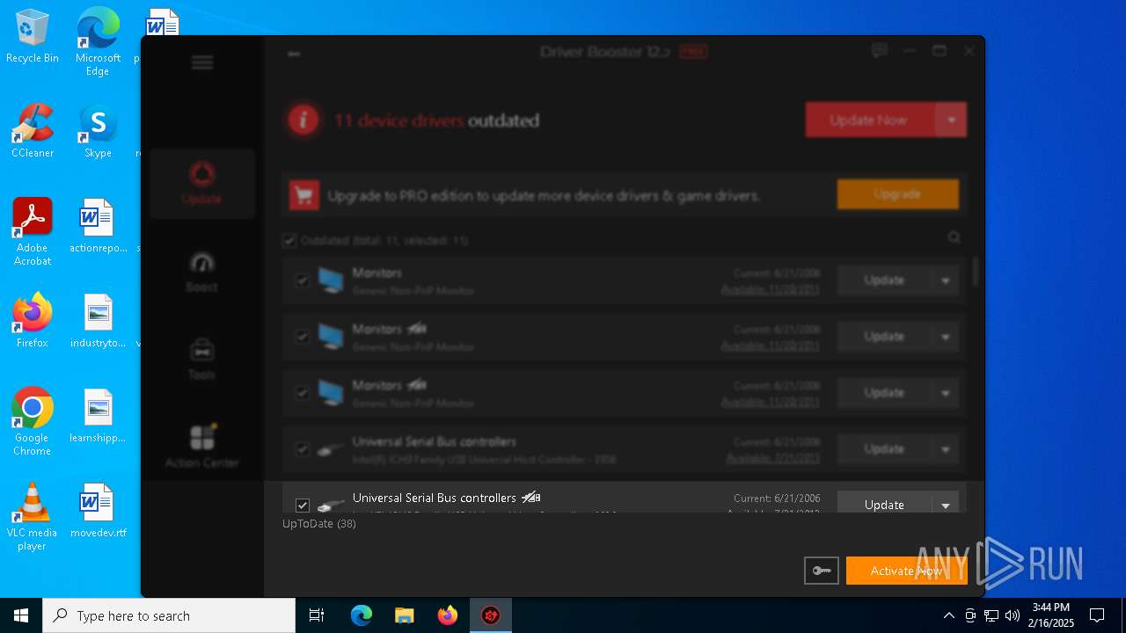Switch to the Update sidebar tab

pos(202,184)
